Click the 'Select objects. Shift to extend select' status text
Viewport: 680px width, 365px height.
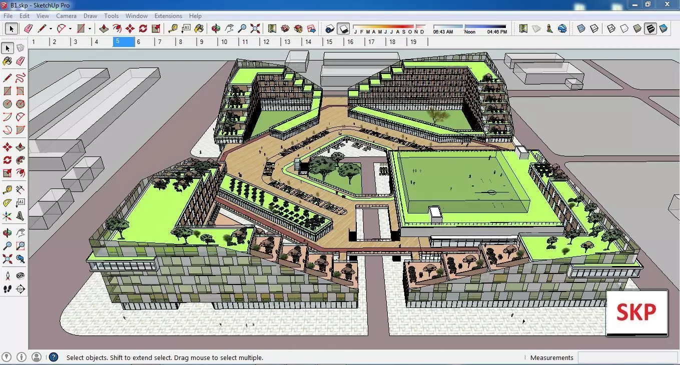point(165,357)
